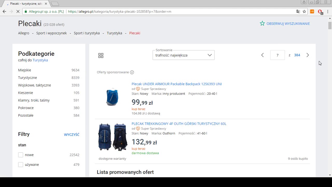Click Allegro breadcrumb
Screen dimensions: 332x187
pyautogui.click(x=24, y=33)
